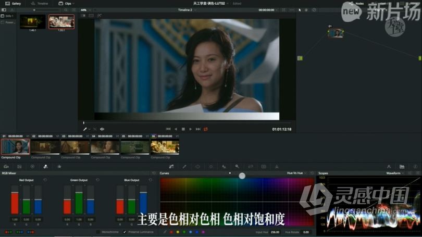Select the Stills 1 album

(x=7, y=16)
